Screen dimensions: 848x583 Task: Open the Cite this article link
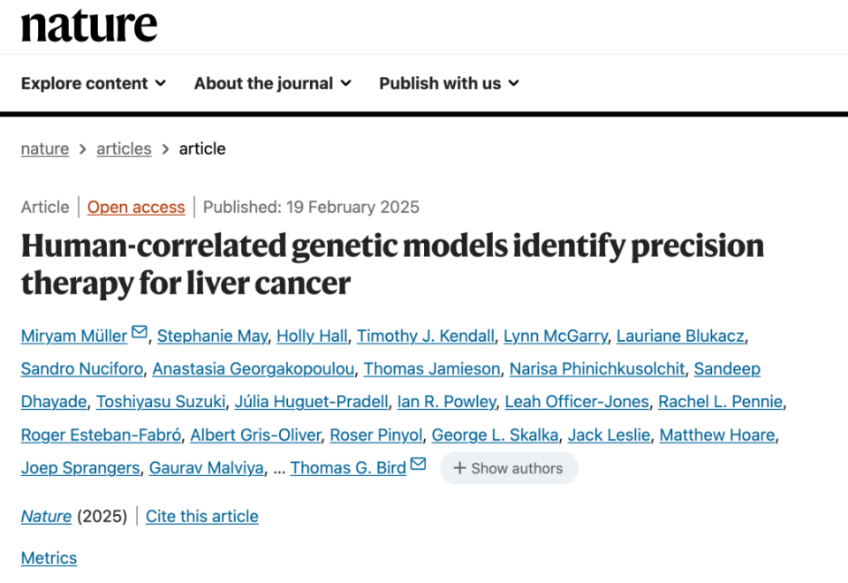[202, 517]
